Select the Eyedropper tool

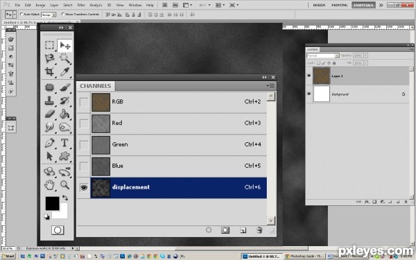64,71
